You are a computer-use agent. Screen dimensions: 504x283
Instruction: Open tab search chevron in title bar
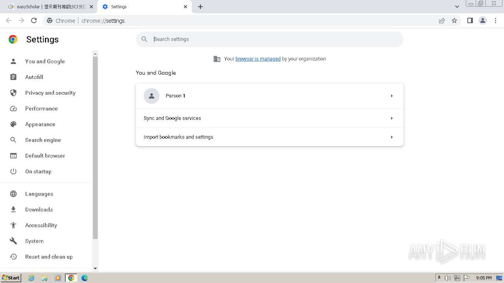tap(457, 7)
